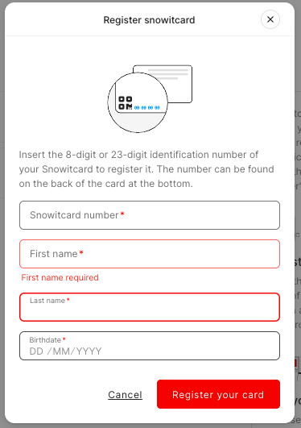Screen dimensions: 301x428
Task: Click the blue ID digits in card illustration
Action: (x=147, y=107)
